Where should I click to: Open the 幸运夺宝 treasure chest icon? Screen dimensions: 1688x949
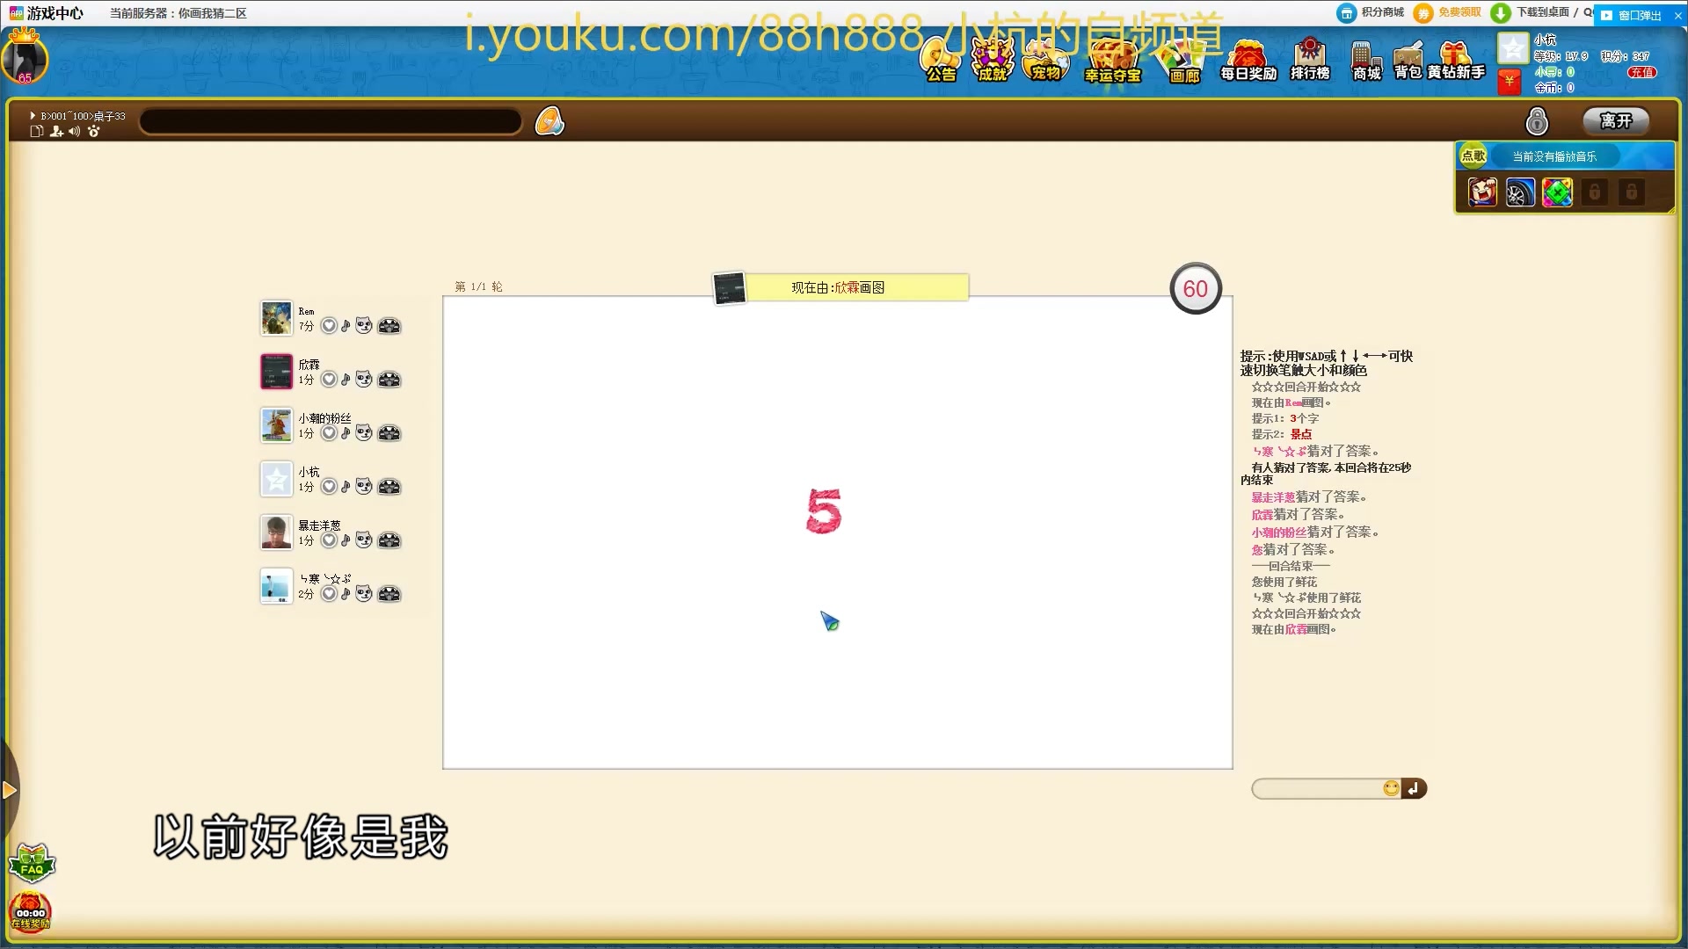[x=1113, y=60]
